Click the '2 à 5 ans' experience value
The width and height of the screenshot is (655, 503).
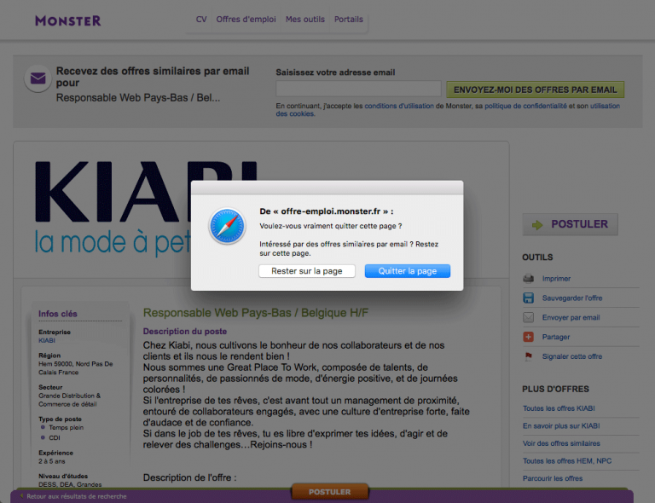[x=52, y=461]
